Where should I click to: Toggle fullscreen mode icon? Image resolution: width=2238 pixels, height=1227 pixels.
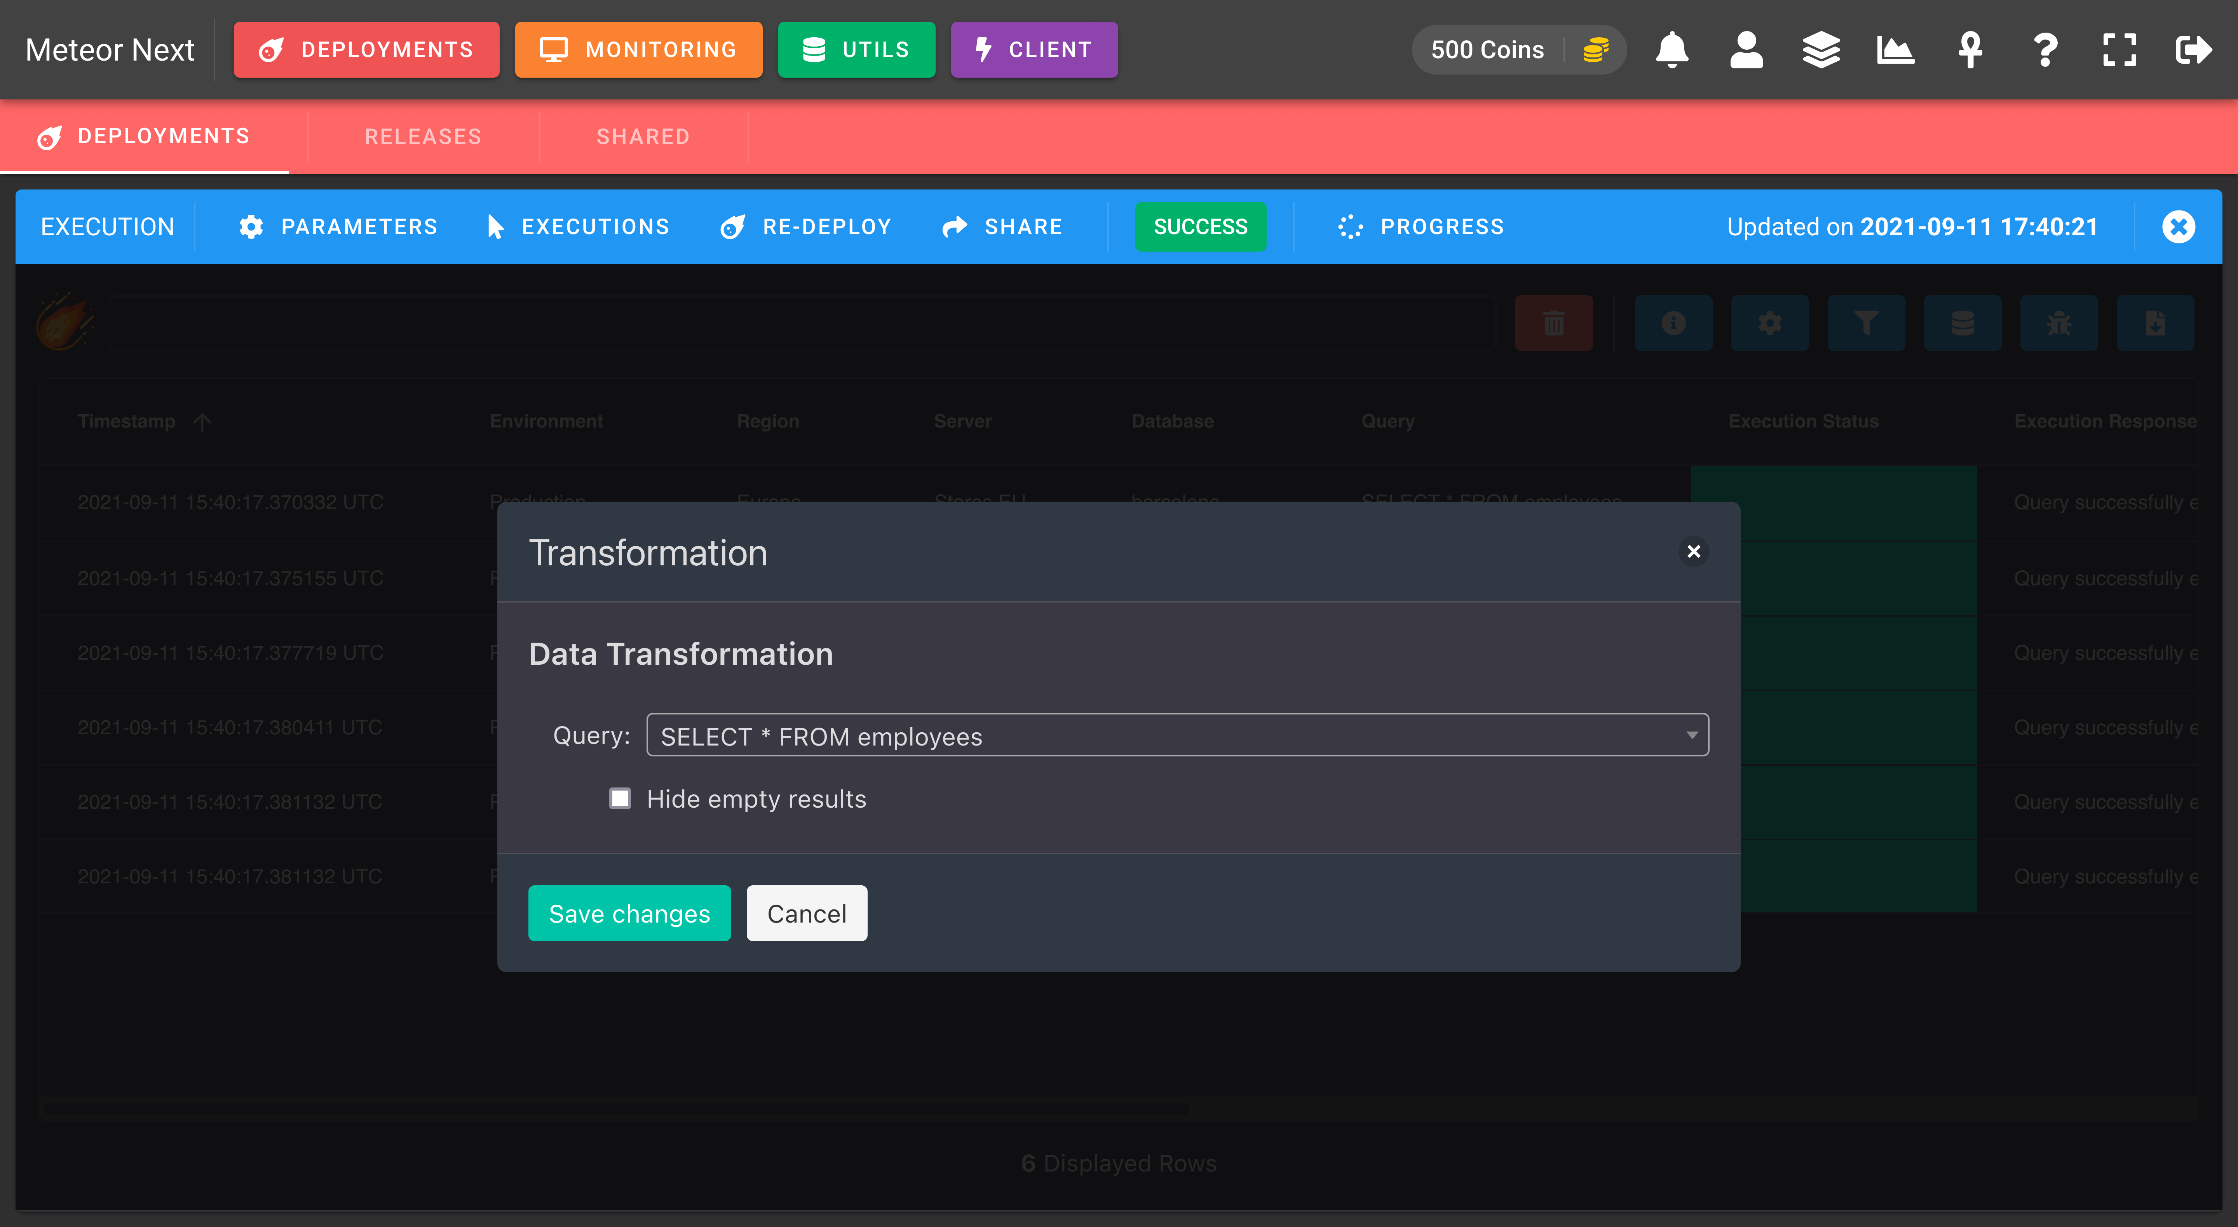point(2119,50)
